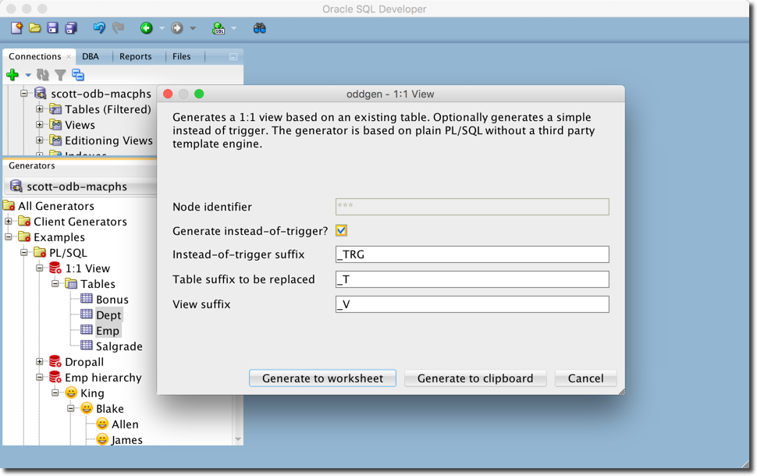Open the New Connection dropdown arrow
This screenshot has height=476, width=757.
(28, 75)
